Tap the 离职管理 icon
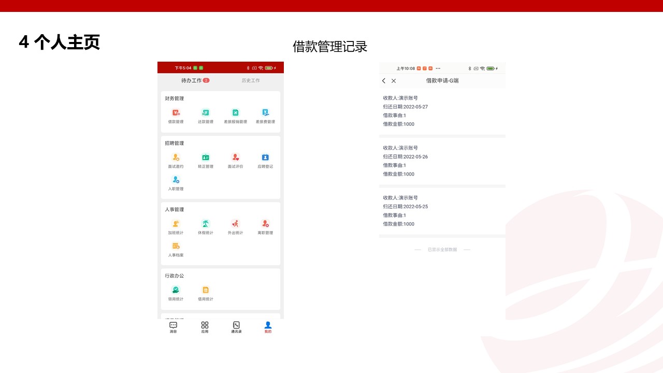Screen dimensions: 663x373 pos(265,224)
